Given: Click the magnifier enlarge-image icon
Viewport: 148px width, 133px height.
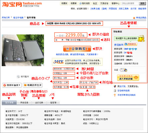Looking at the screenshot, I should 18,77.
